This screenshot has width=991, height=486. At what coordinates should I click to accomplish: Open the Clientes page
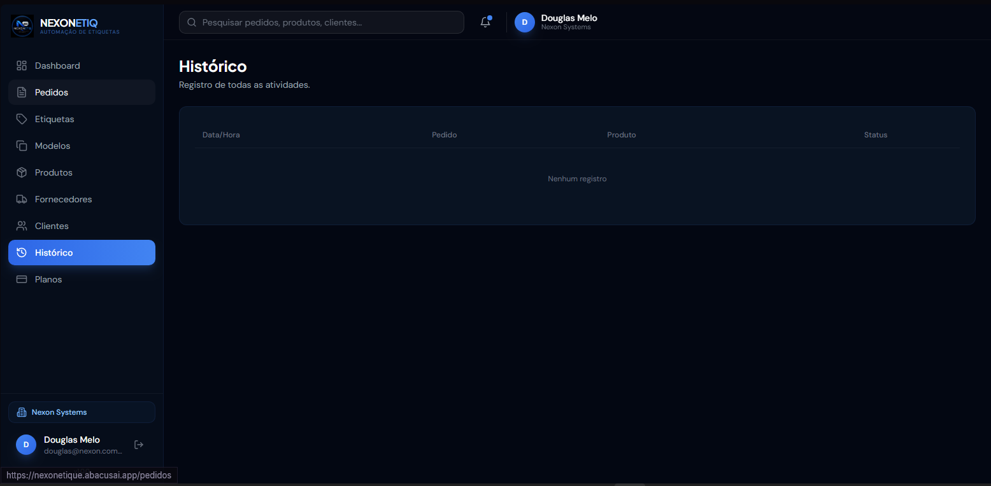pyautogui.click(x=82, y=226)
